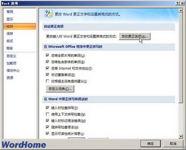Toggle 忽略包含数字的单词 checkbox

47,62
